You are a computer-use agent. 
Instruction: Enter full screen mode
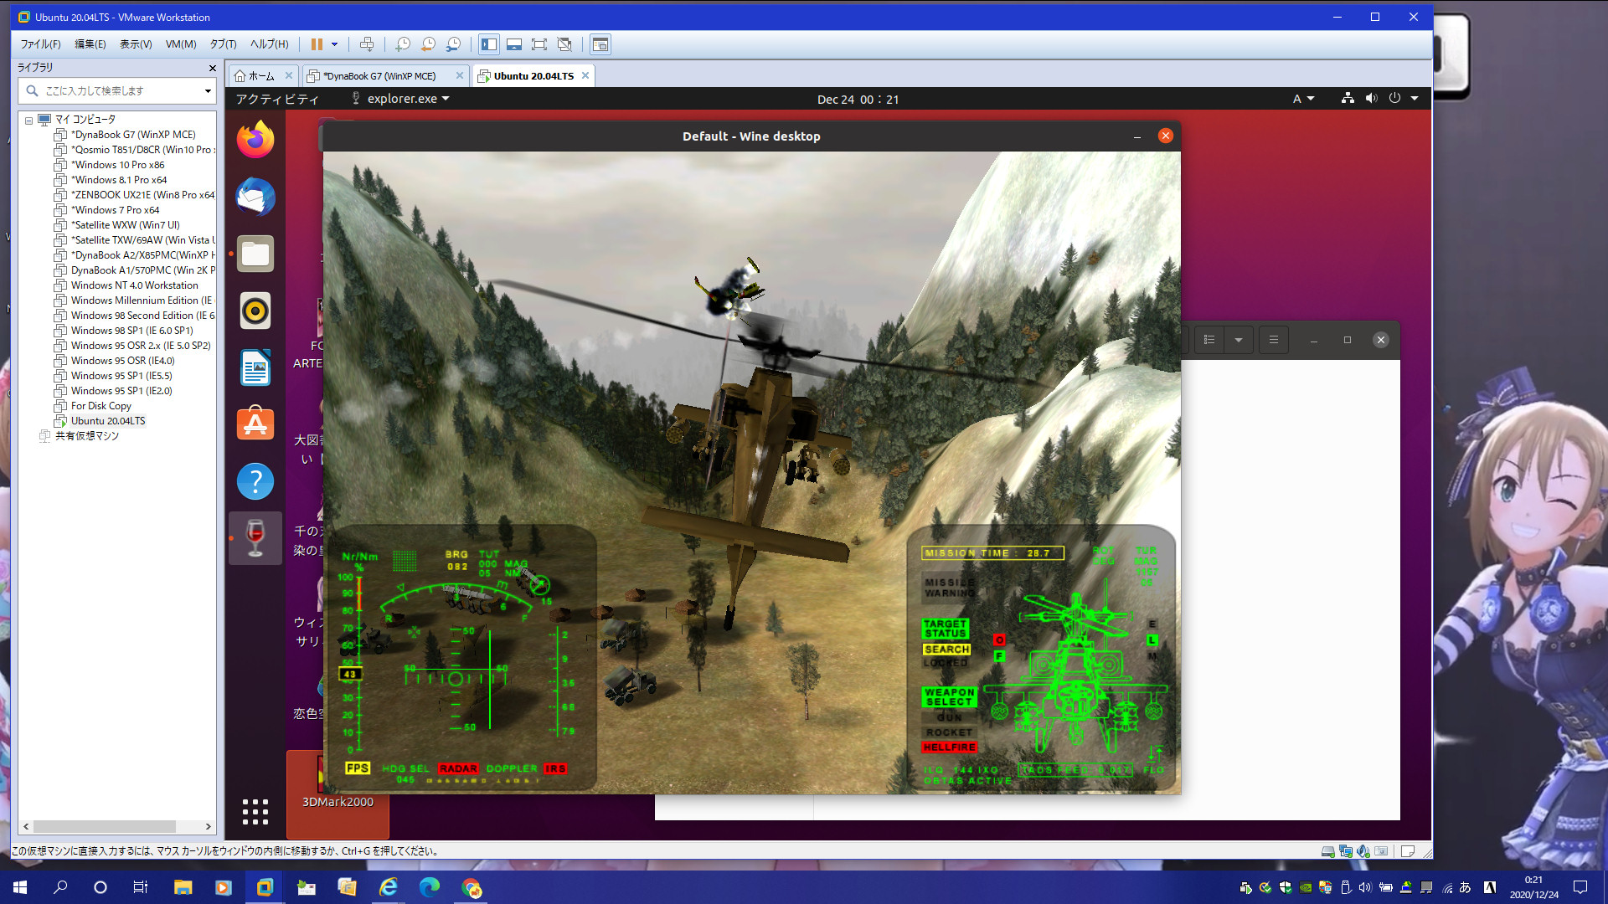point(539,44)
